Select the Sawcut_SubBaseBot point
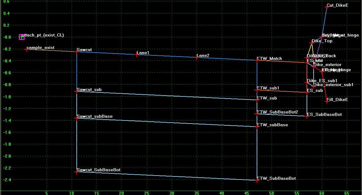The image size is (362, 195). [77, 172]
